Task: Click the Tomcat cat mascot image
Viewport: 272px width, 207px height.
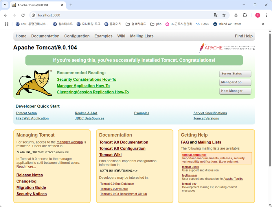Action: pyautogui.click(x=34, y=83)
